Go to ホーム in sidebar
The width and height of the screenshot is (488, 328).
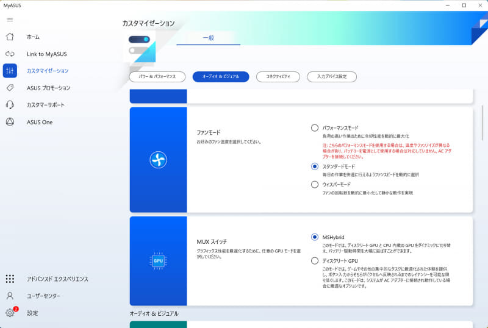click(33, 37)
